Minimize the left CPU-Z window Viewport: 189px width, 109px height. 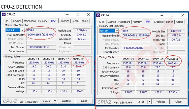pos(67,15)
